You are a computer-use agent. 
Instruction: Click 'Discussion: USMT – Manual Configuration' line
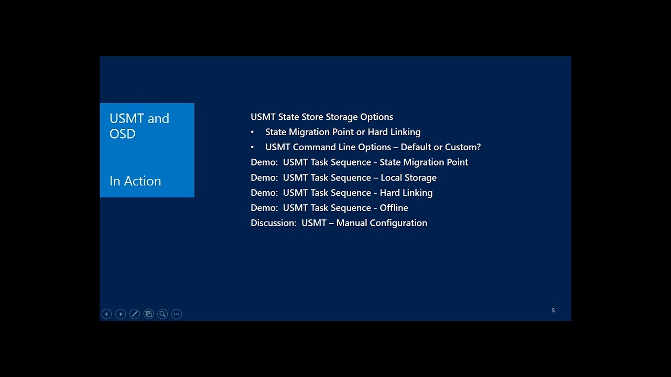point(339,223)
